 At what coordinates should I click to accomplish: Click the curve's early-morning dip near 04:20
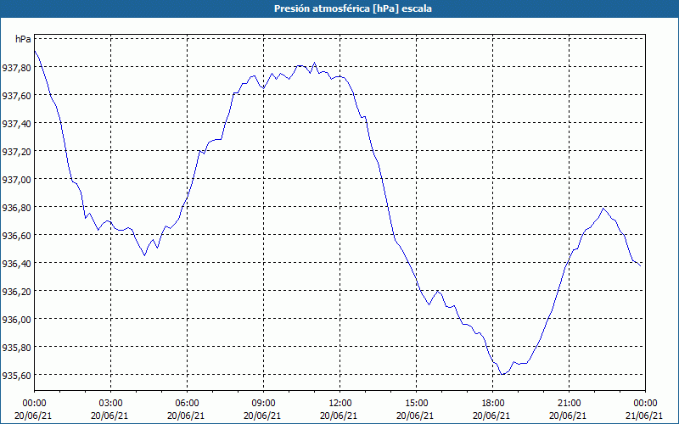pyautogui.click(x=144, y=255)
